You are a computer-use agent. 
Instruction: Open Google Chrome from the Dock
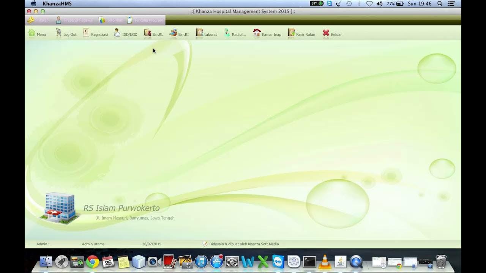click(93, 262)
